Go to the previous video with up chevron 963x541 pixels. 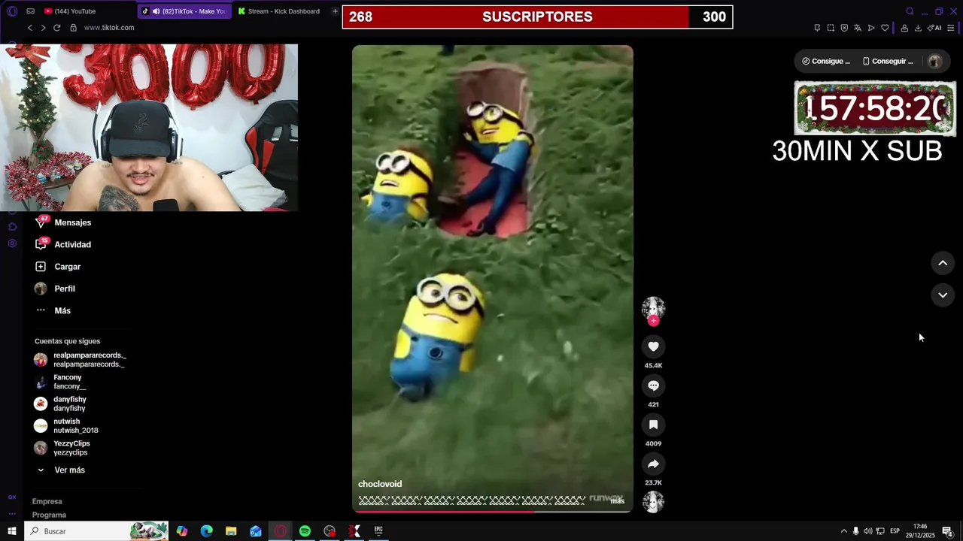[x=943, y=263]
